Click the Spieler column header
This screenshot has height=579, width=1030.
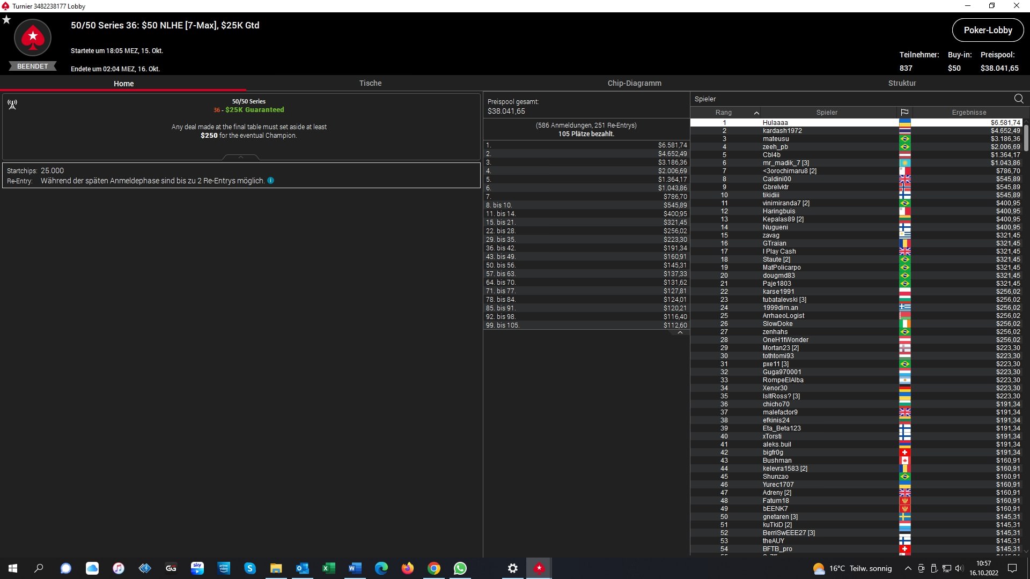(x=827, y=113)
